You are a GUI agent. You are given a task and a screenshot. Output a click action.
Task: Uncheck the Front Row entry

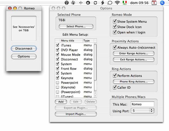58,68
